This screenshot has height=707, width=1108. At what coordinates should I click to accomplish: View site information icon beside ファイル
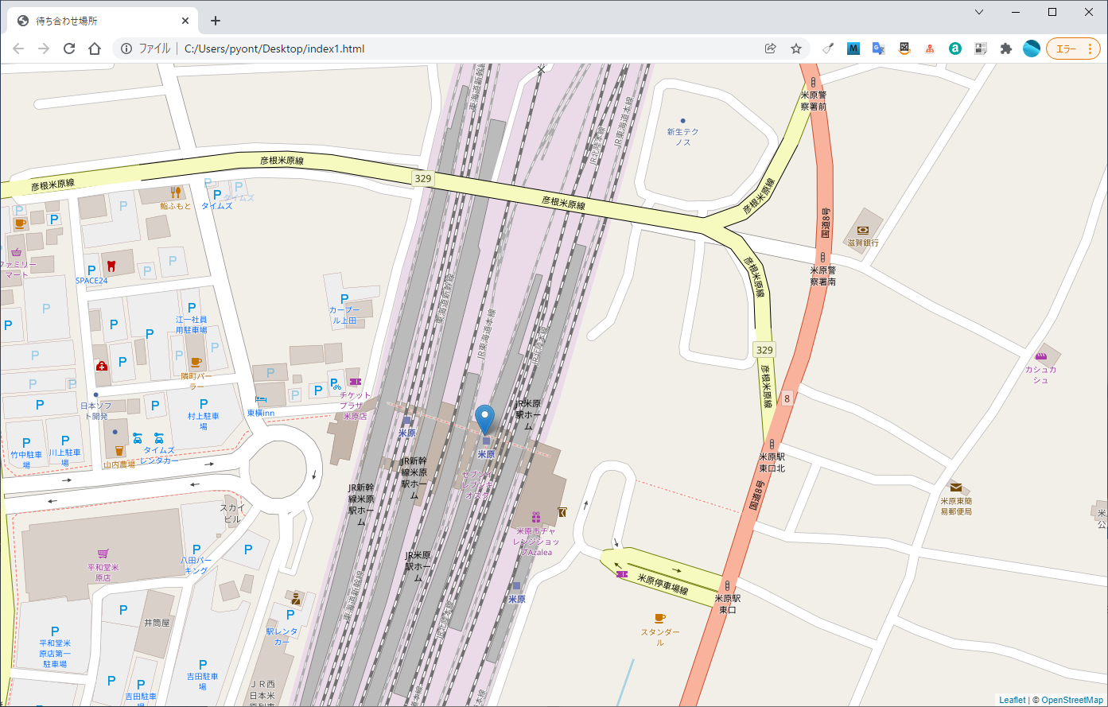(x=126, y=49)
